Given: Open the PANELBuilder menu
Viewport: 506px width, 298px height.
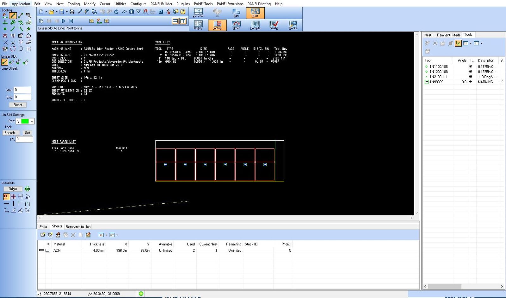Looking at the screenshot, I should [x=161, y=4].
